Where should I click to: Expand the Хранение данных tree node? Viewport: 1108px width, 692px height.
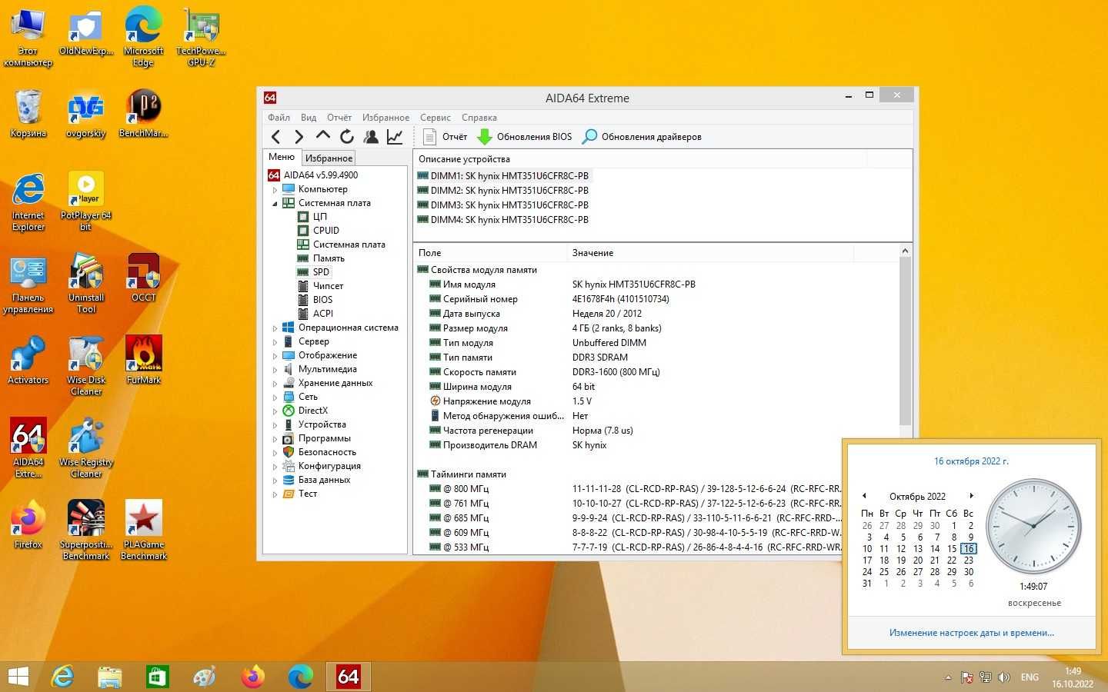click(275, 383)
